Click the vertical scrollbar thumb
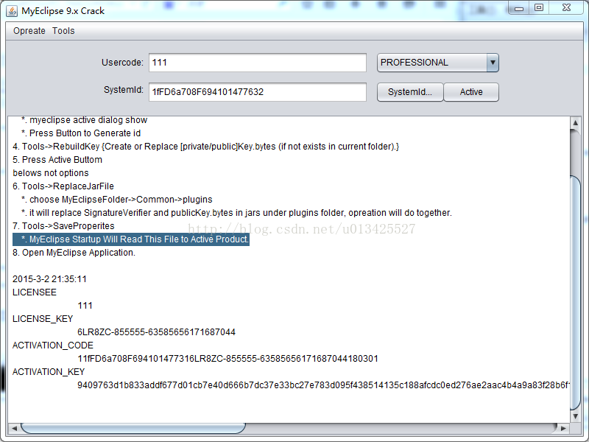The image size is (589, 442). point(575,293)
